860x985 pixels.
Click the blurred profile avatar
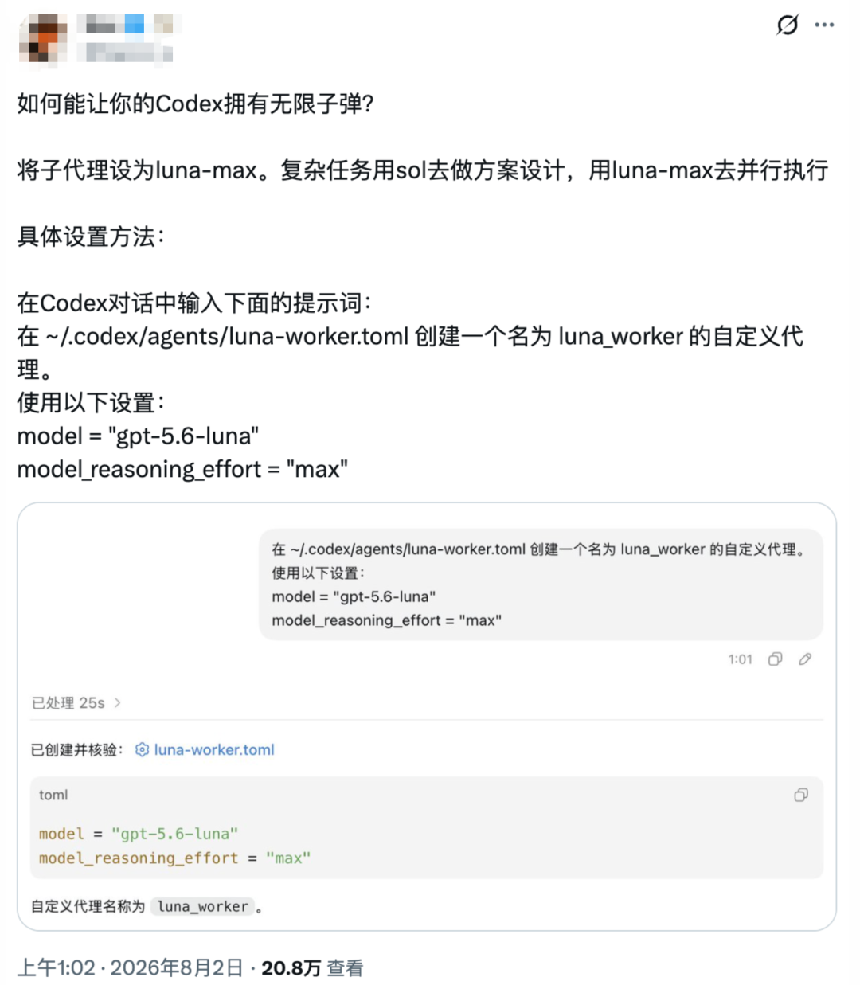[43, 37]
